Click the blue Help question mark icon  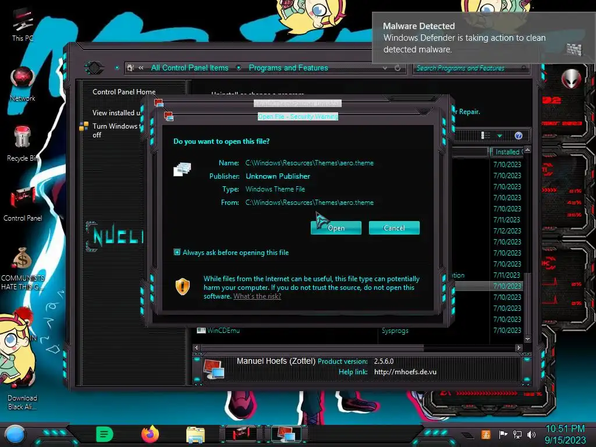click(519, 136)
